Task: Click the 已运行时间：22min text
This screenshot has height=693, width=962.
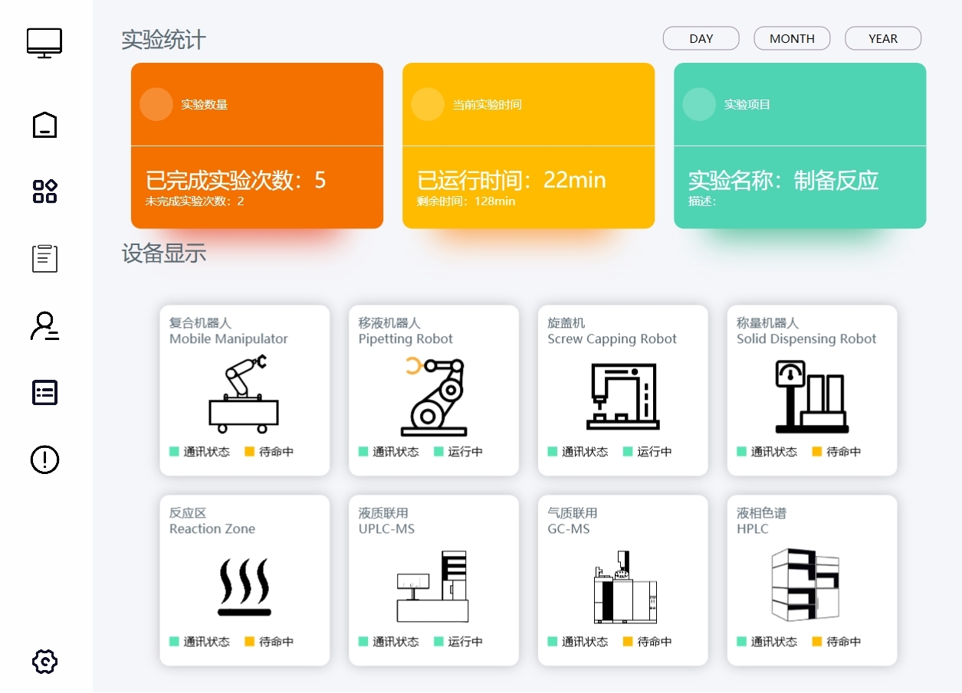Action: pyautogui.click(x=511, y=180)
